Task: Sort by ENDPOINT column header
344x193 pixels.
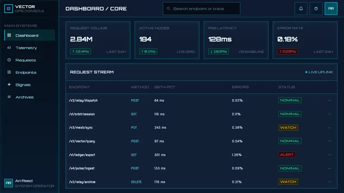Action: (x=79, y=87)
